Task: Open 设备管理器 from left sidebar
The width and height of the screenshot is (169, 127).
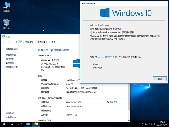Action: pyautogui.click(x=11, y=55)
